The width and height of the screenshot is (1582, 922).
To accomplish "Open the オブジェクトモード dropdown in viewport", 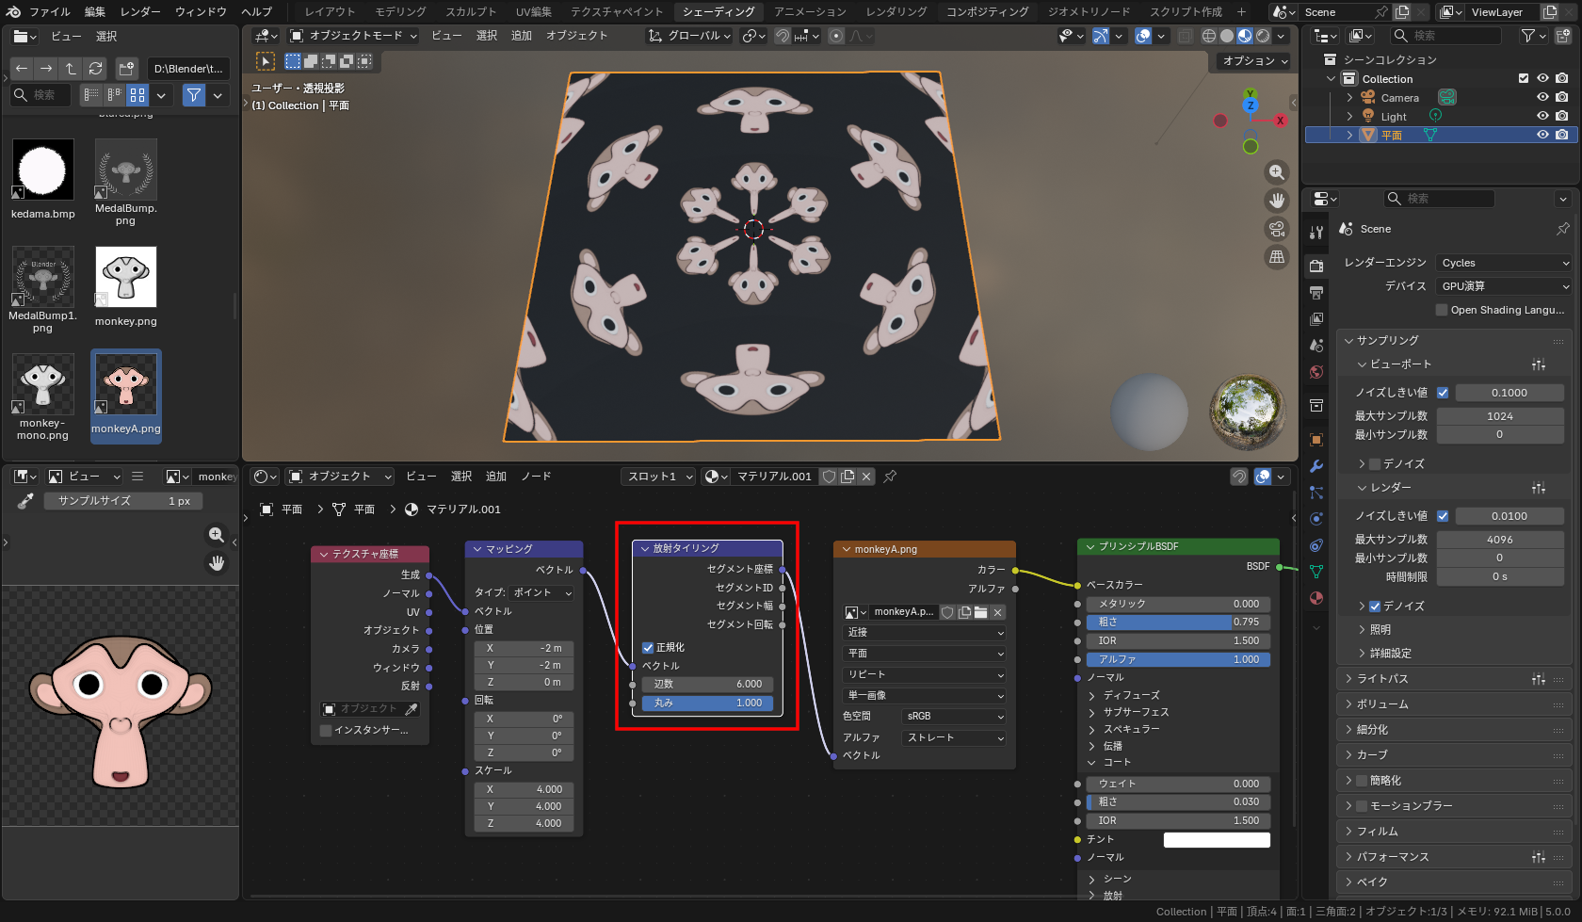I will pos(354,36).
